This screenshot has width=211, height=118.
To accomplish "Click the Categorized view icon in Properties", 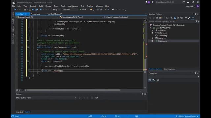I will pyautogui.click(x=150, y=80).
